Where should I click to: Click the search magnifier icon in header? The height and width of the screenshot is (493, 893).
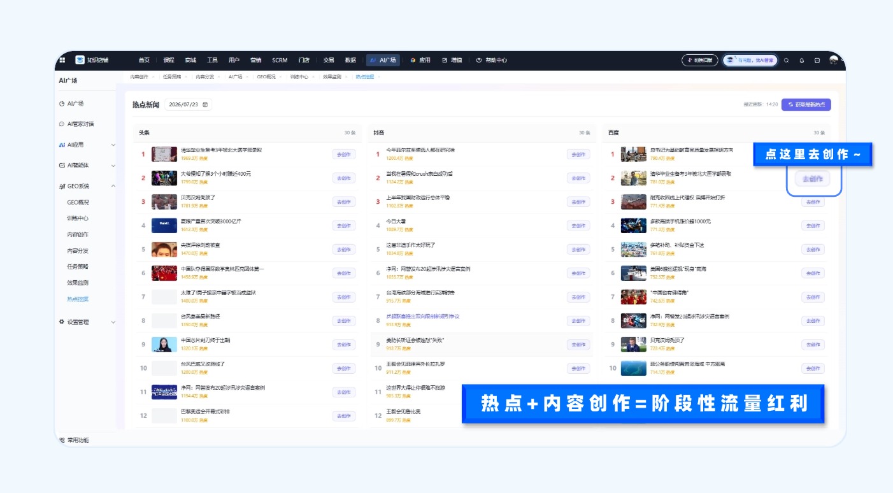coord(787,61)
